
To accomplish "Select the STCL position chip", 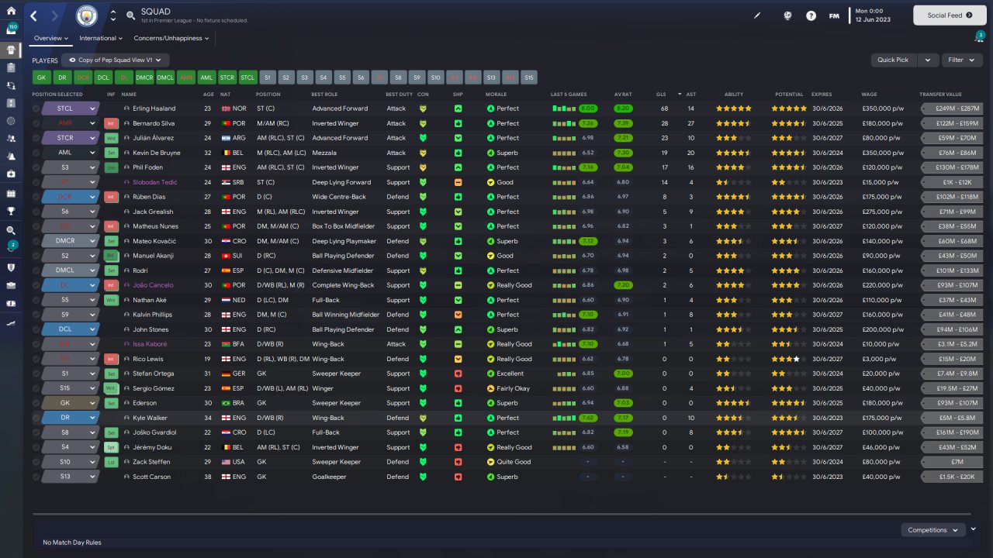I will click(x=247, y=77).
